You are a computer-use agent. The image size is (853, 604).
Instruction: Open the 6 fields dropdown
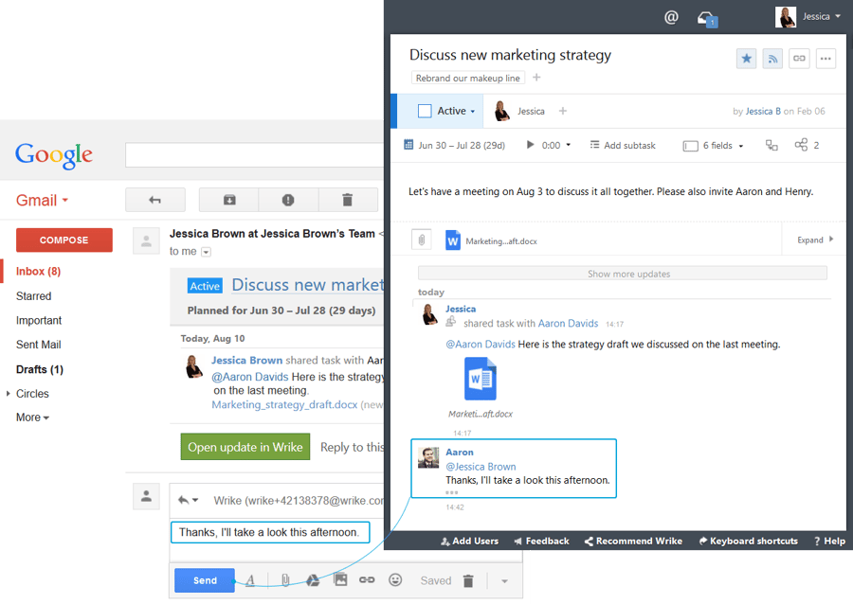click(713, 145)
